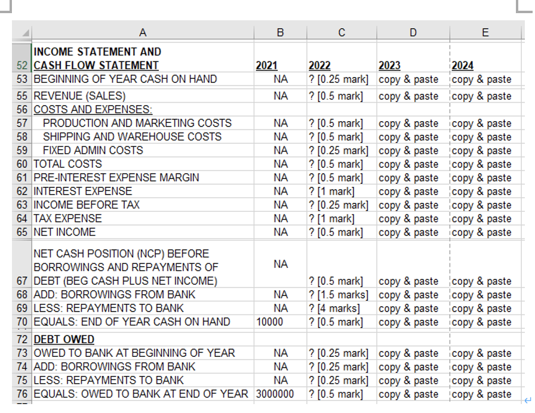535x413 pixels.
Task: Select row 52 header
Action: point(22,57)
